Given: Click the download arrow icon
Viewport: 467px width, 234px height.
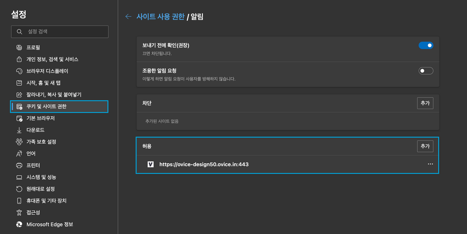Looking at the screenshot, I should (x=19, y=130).
